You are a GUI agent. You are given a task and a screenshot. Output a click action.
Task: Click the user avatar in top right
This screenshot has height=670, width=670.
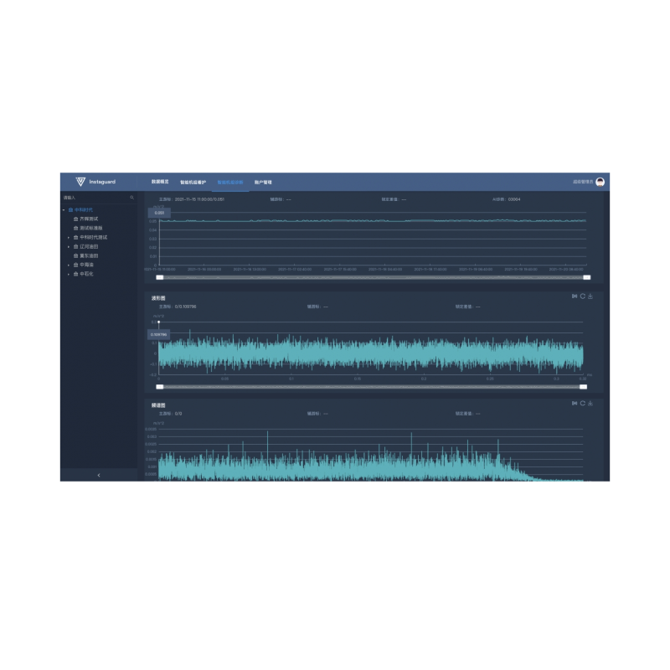pyautogui.click(x=600, y=182)
